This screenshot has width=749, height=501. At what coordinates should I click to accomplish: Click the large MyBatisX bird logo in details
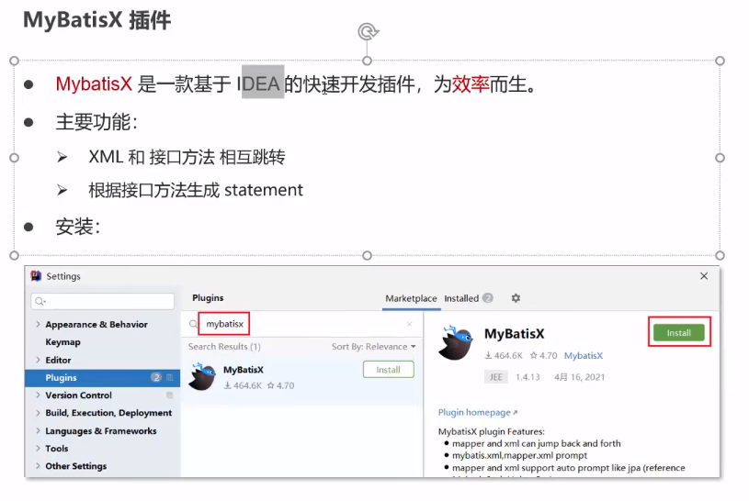456,342
